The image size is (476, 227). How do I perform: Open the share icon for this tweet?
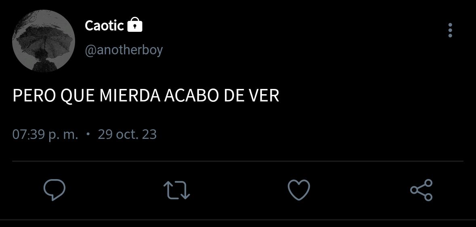(421, 190)
